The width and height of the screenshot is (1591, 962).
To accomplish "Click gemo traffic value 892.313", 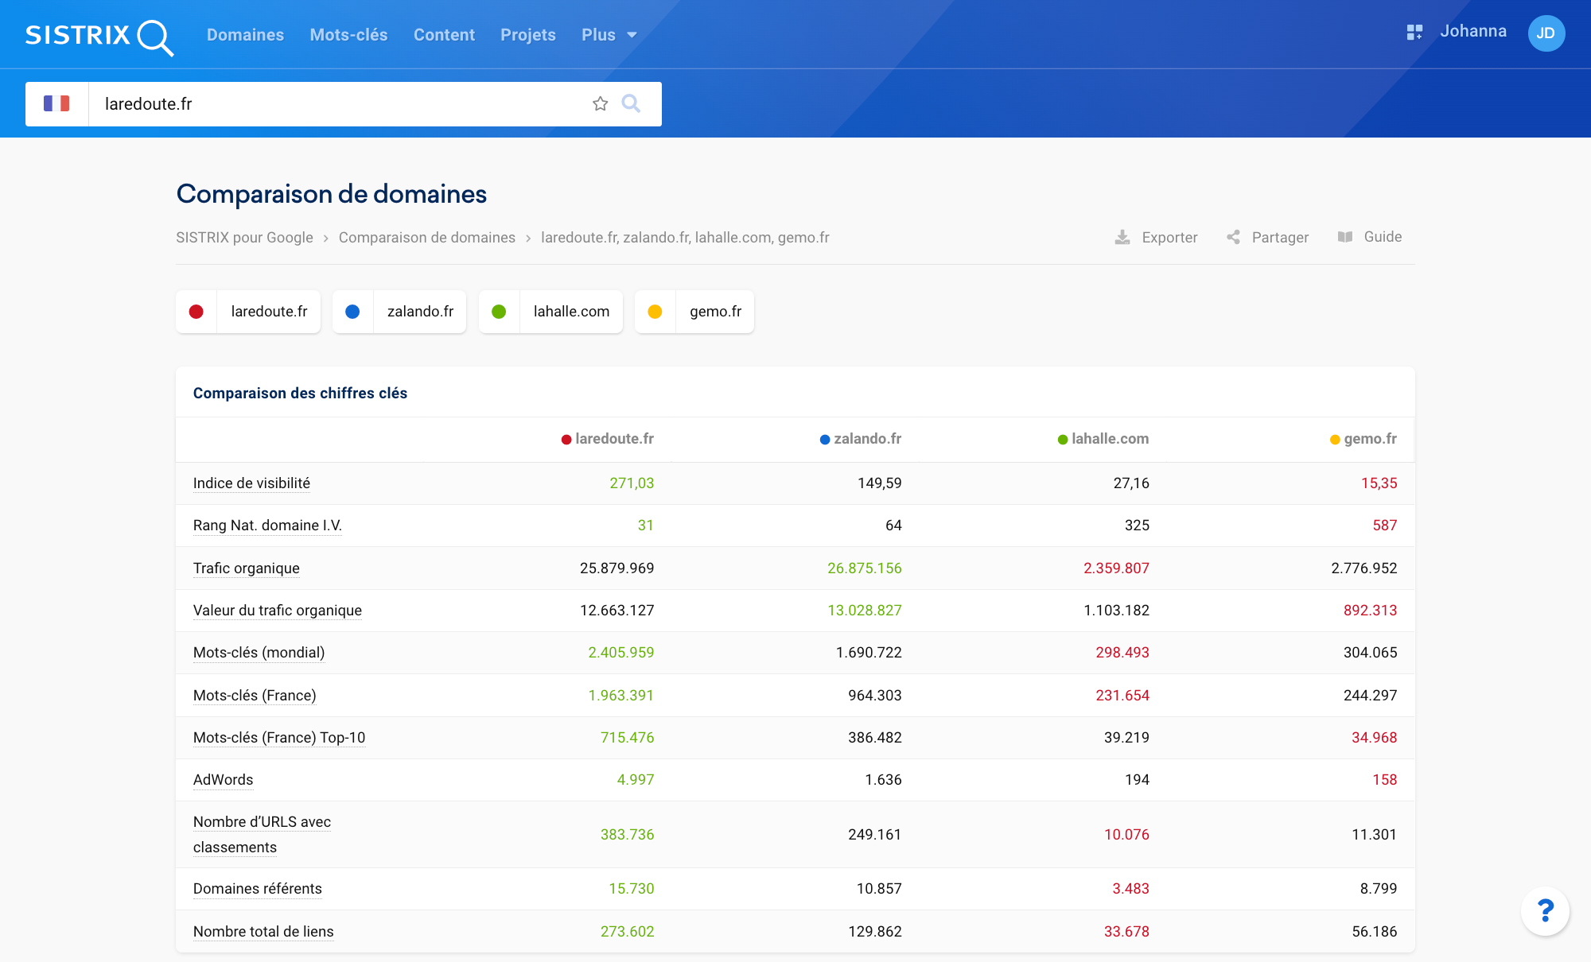I will click(1370, 611).
